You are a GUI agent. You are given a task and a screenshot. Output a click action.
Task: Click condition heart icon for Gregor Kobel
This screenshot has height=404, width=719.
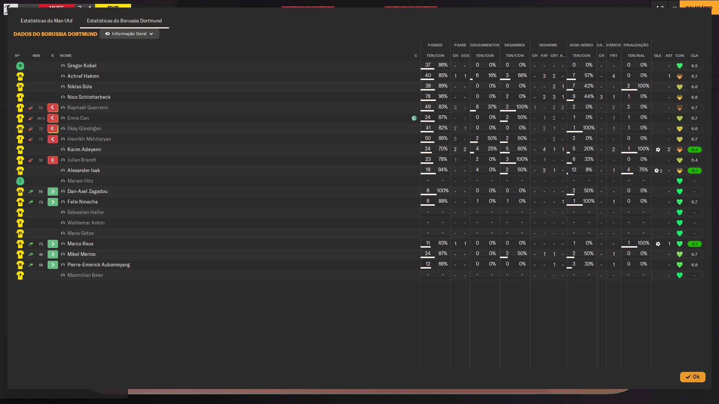point(680,66)
